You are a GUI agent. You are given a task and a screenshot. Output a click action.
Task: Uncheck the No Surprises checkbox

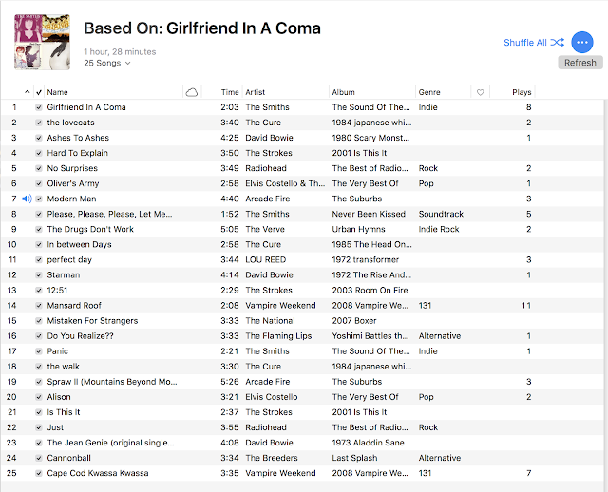tap(38, 168)
